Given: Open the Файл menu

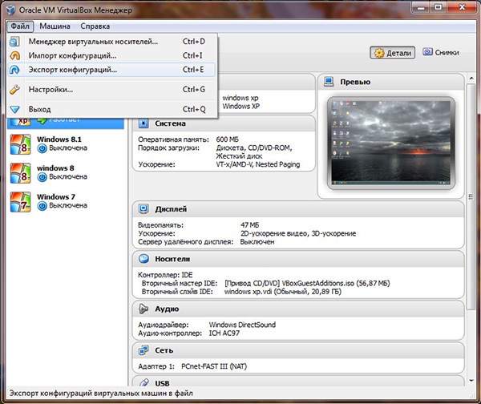Looking at the screenshot, I should click(20, 26).
